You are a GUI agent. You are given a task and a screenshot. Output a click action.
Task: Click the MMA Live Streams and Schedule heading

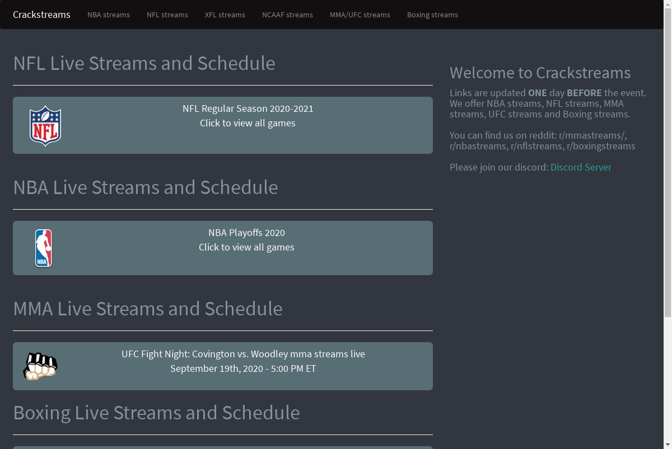pyautogui.click(x=148, y=309)
